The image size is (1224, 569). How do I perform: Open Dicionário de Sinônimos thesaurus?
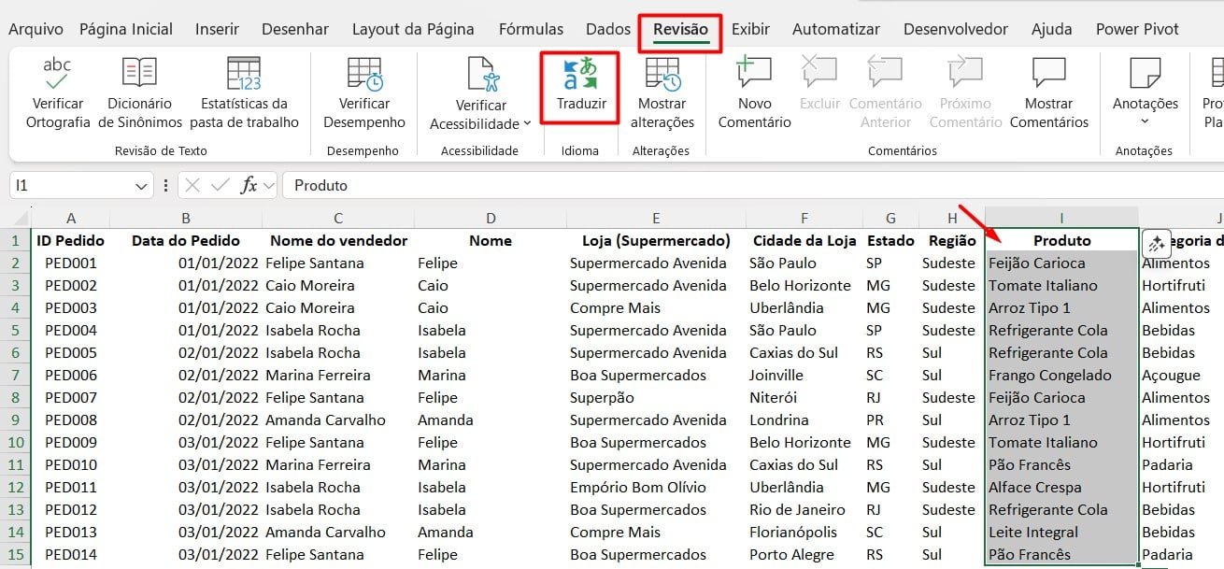(139, 75)
